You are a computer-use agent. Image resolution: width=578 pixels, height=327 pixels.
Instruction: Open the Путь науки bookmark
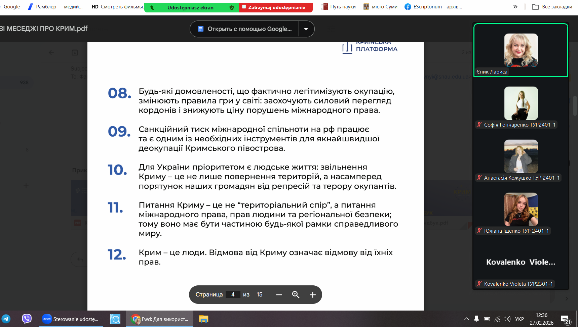339,7
